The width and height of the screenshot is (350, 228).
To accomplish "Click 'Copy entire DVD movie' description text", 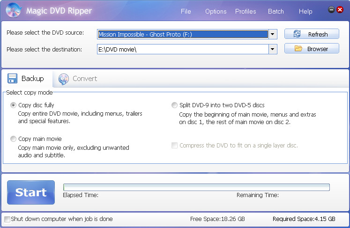I will click(x=80, y=118).
